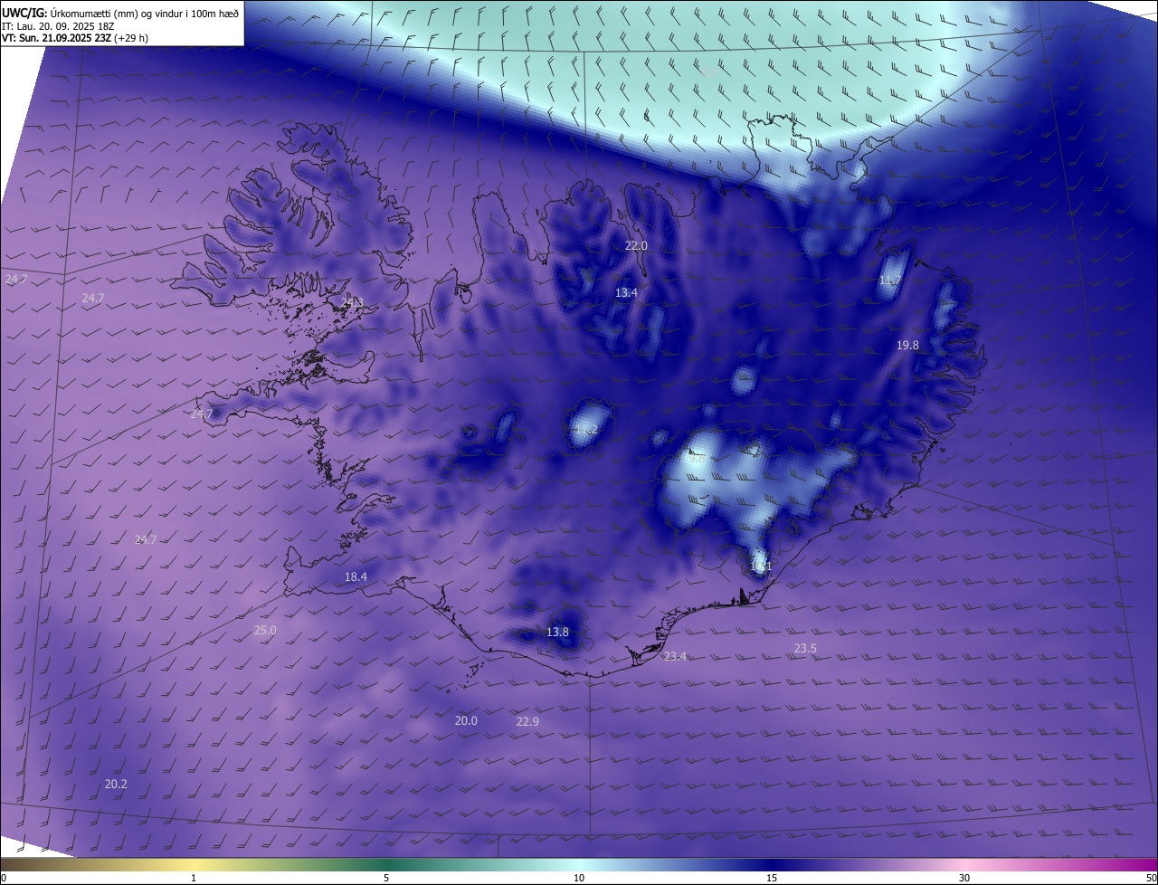Screen dimensions: 1158x885
Task: Click the 25.0 value on the map
Action: coord(265,631)
